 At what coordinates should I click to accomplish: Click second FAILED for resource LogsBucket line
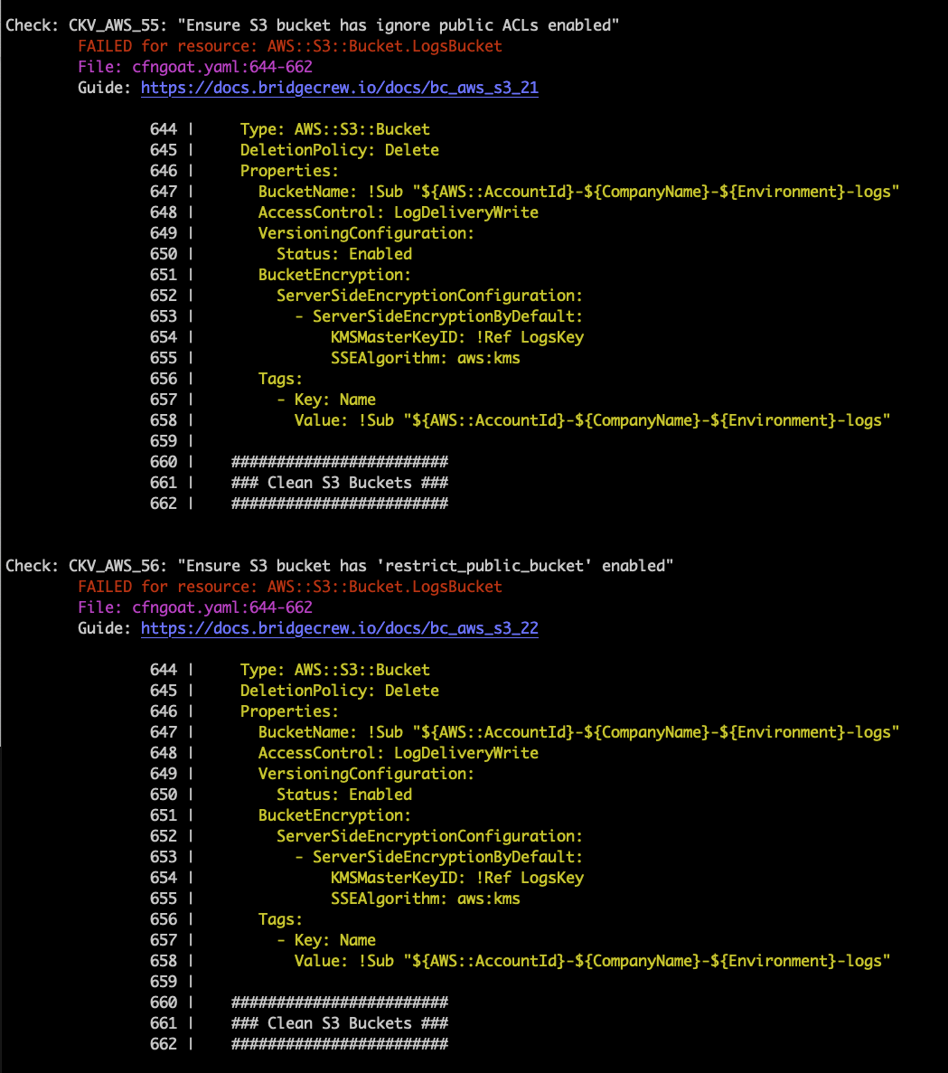(x=290, y=587)
